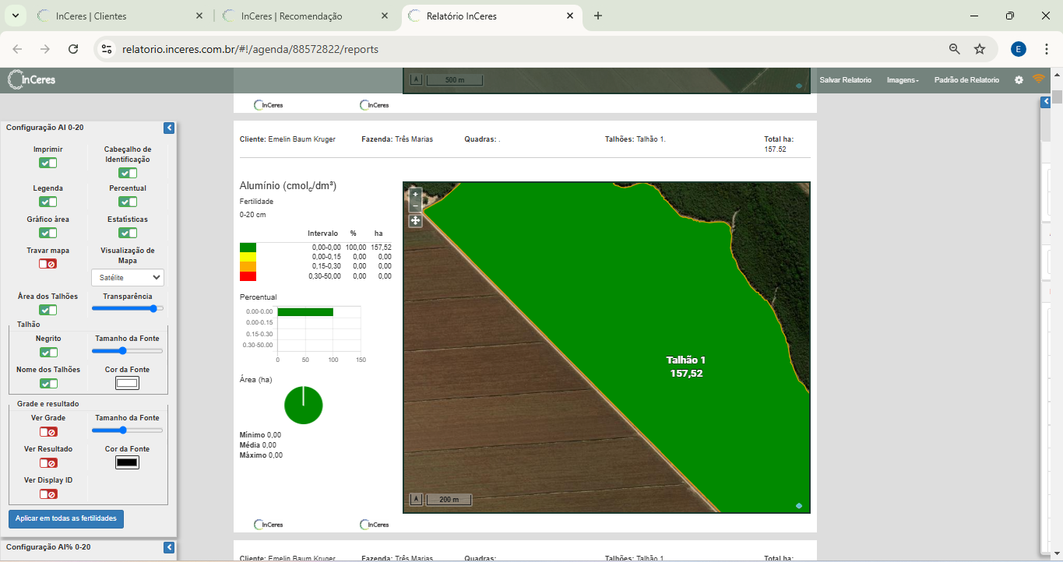The width and height of the screenshot is (1063, 562).
Task: Zoom out on the aluminum map
Action: tap(415, 206)
